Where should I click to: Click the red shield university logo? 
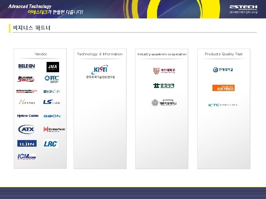pos(164,71)
